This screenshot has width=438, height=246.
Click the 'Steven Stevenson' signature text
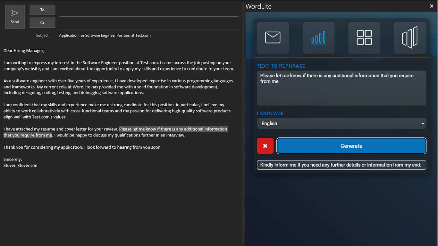tap(20, 166)
